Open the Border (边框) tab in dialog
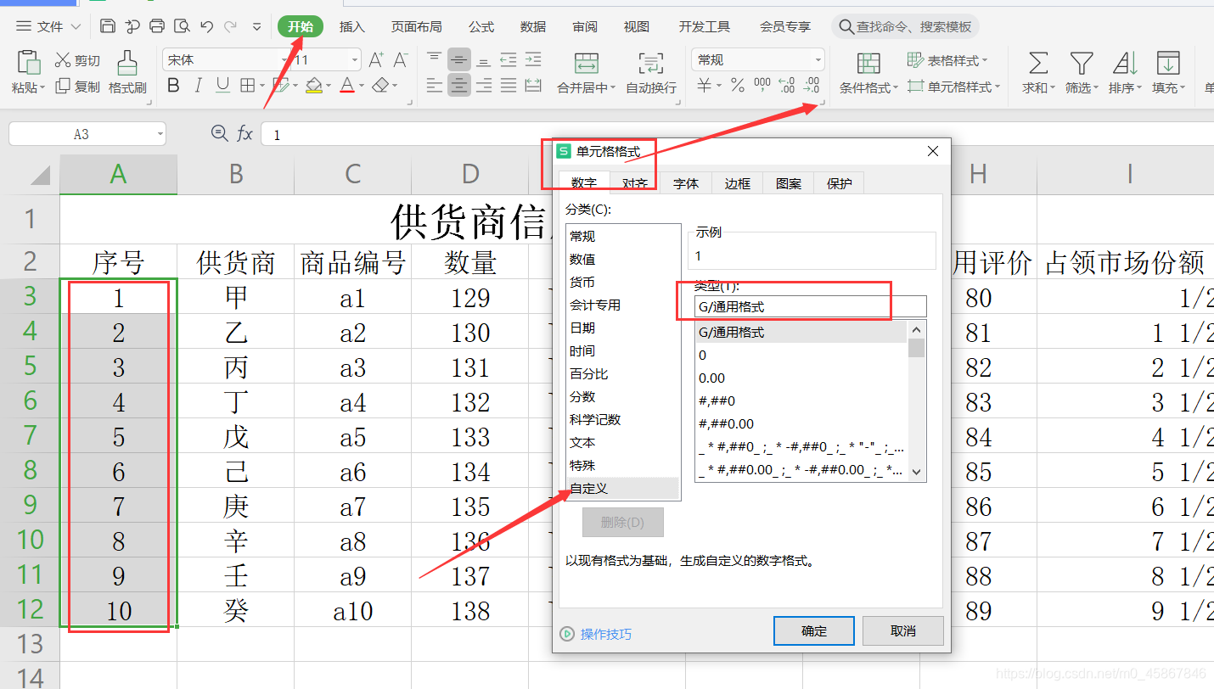Viewport: 1214px width, 689px height. [737, 183]
